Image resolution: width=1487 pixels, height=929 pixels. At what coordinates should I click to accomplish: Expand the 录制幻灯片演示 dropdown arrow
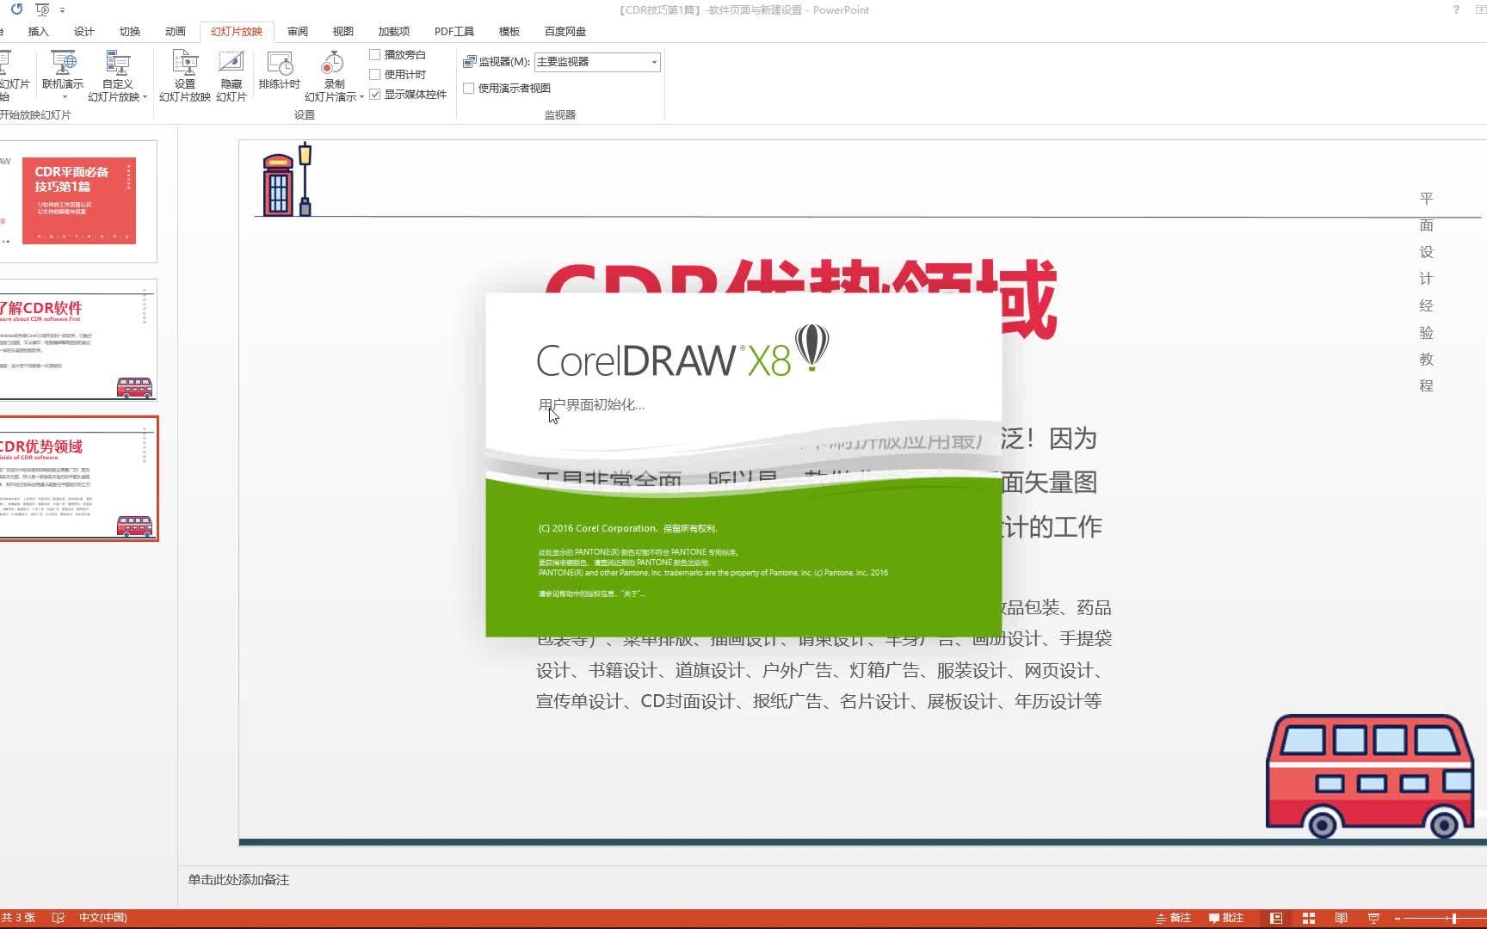pyautogui.click(x=361, y=96)
